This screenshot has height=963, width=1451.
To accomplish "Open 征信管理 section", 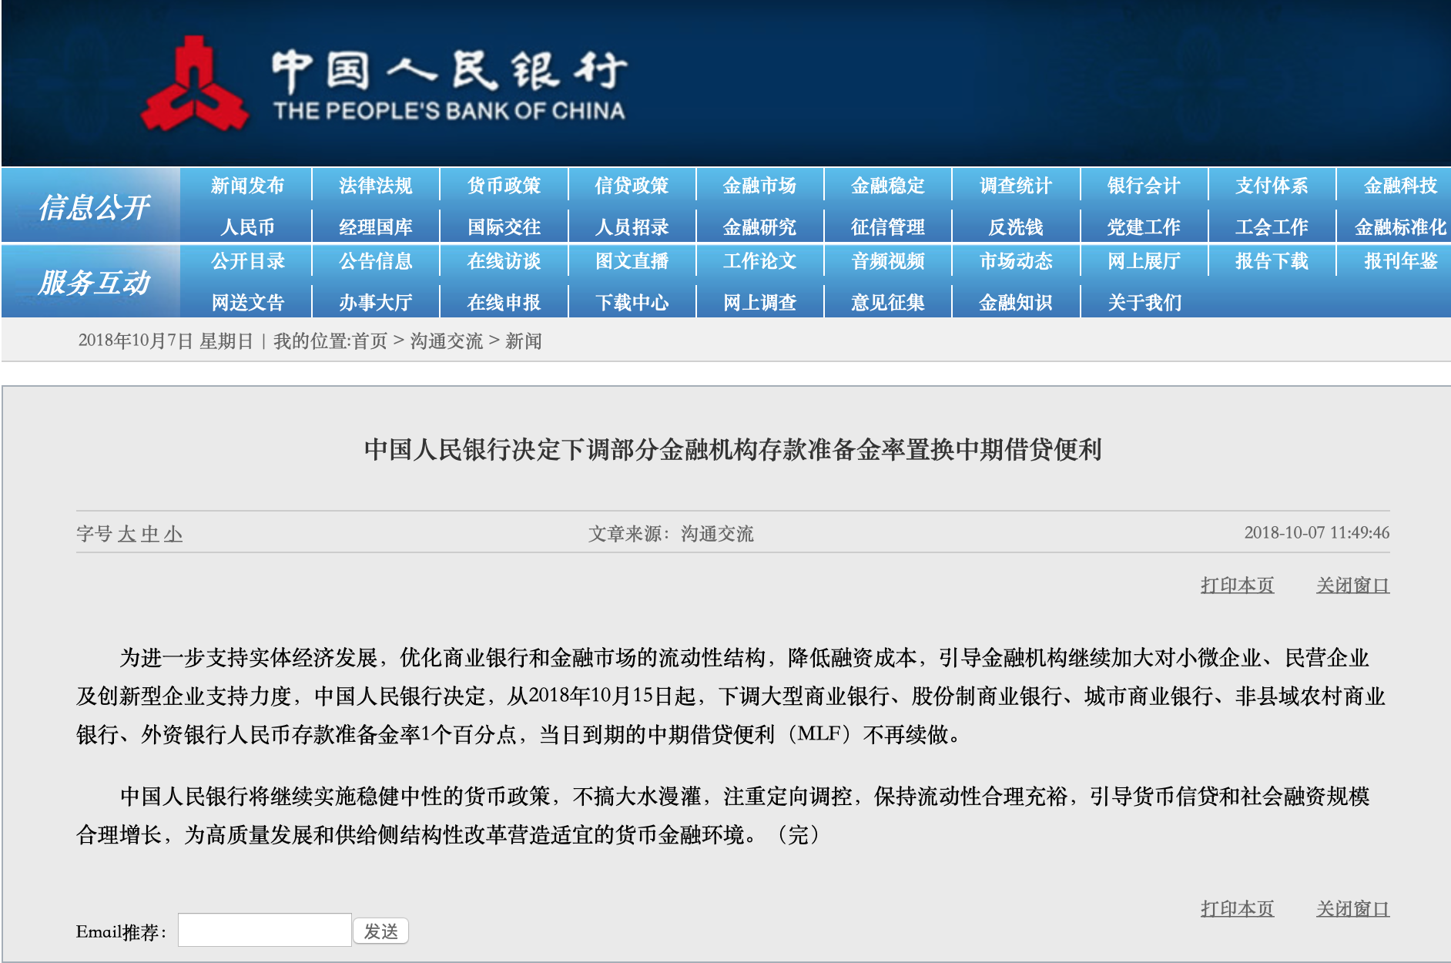I will (887, 227).
